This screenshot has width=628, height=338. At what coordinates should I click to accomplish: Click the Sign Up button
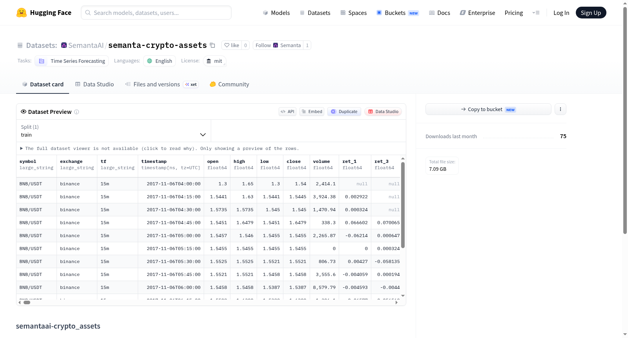click(591, 13)
